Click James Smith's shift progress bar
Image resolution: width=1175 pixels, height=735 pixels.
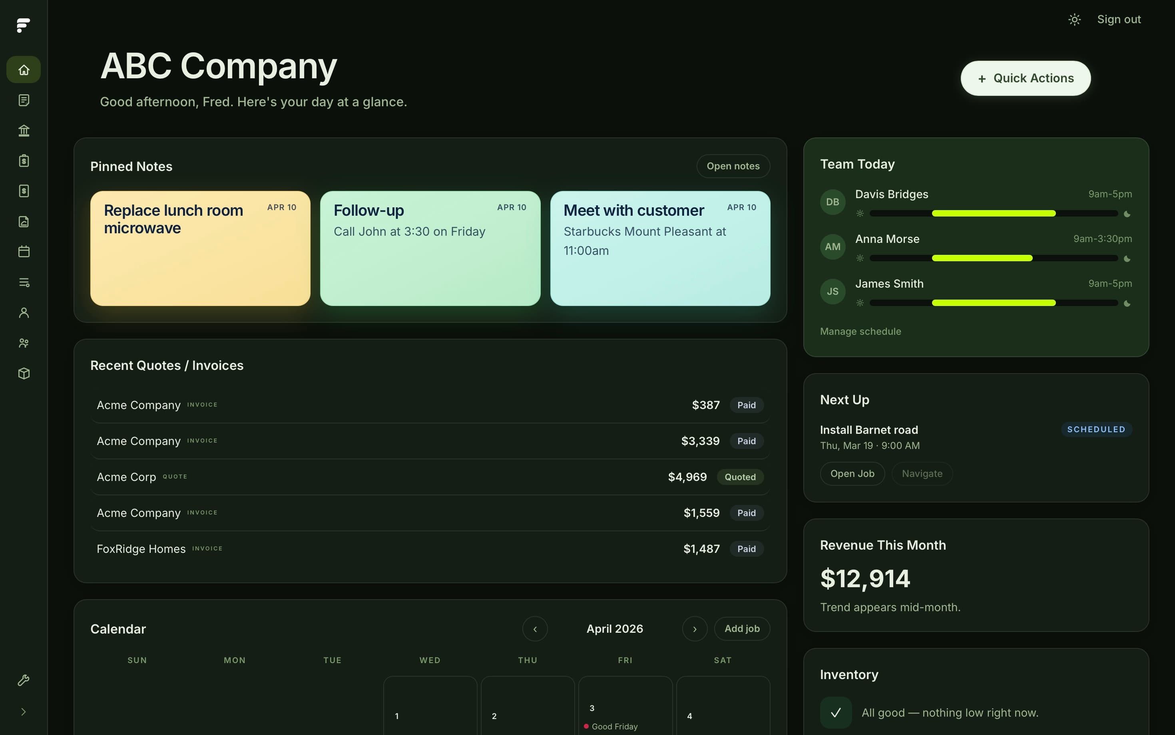click(x=994, y=303)
